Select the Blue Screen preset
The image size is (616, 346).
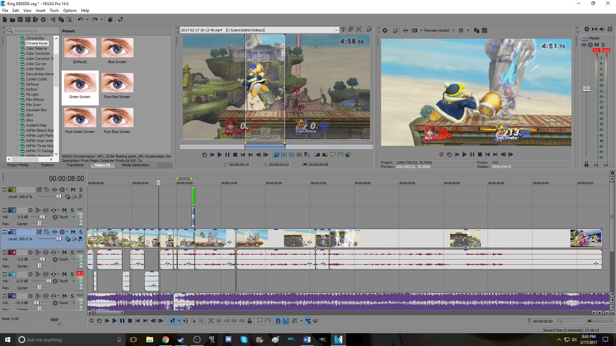pos(117,51)
